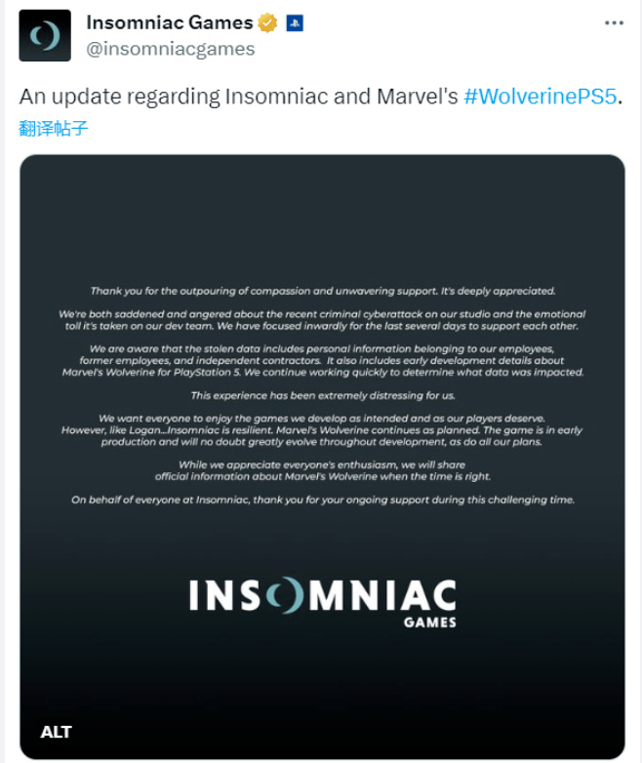Open the Insomniac Games profile avatar

[45, 36]
